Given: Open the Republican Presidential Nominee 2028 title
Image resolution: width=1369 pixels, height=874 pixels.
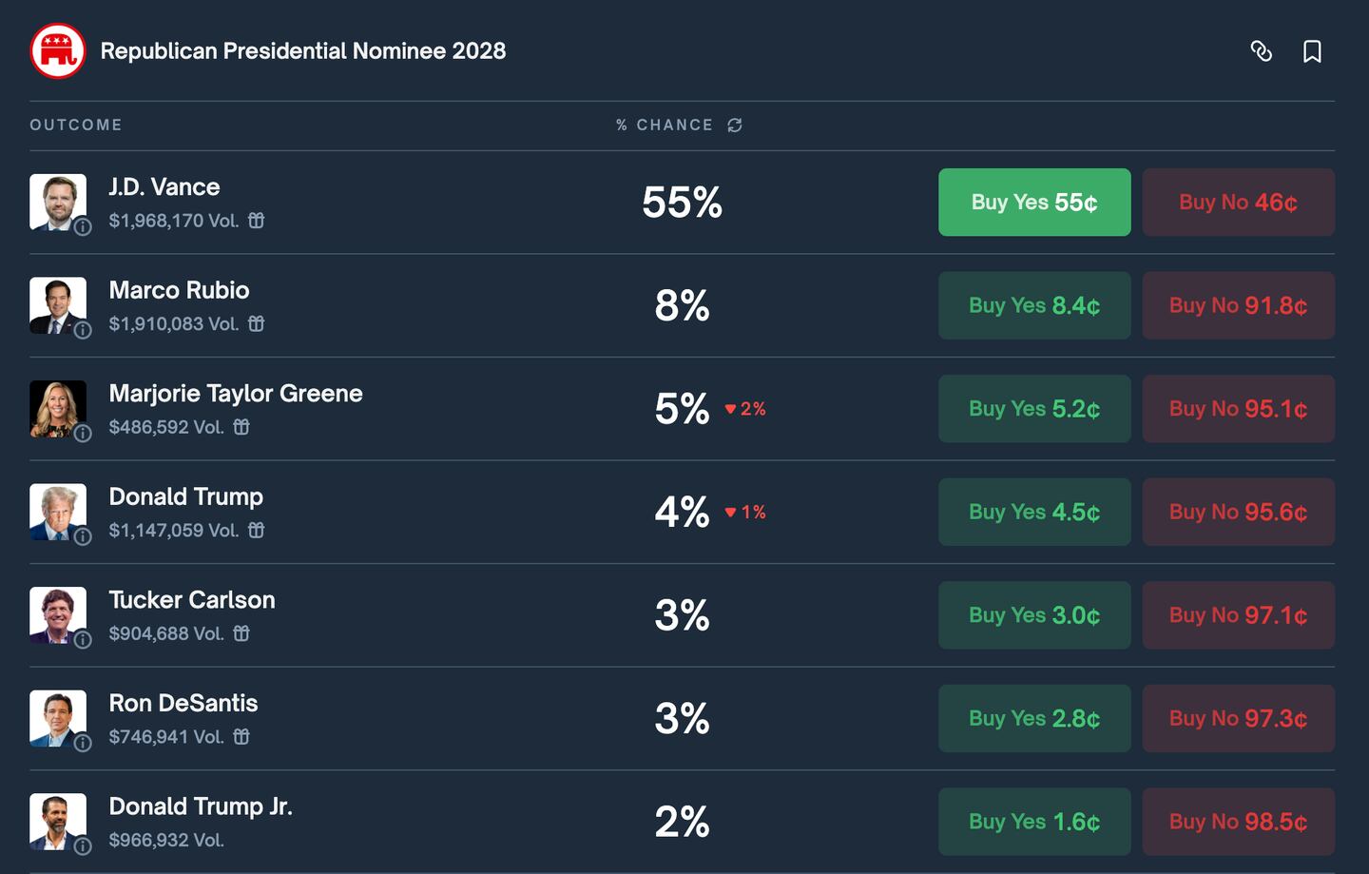Looking at the screenshot, I should (x=303, y=51).
